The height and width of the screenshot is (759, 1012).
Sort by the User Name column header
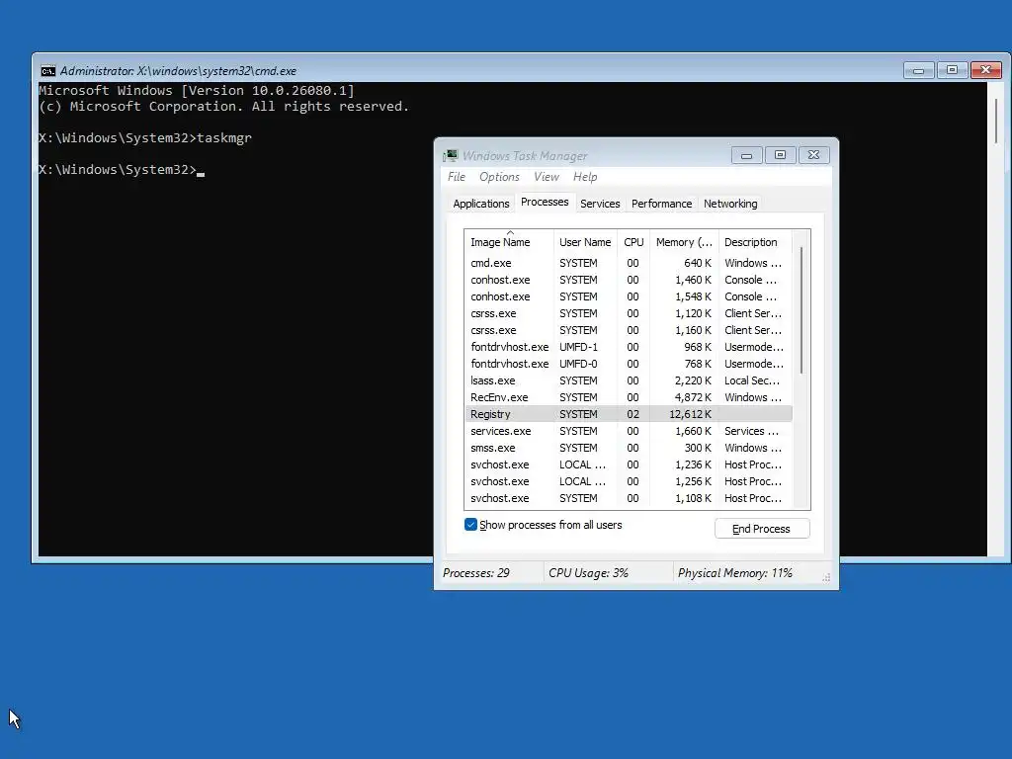585,242
